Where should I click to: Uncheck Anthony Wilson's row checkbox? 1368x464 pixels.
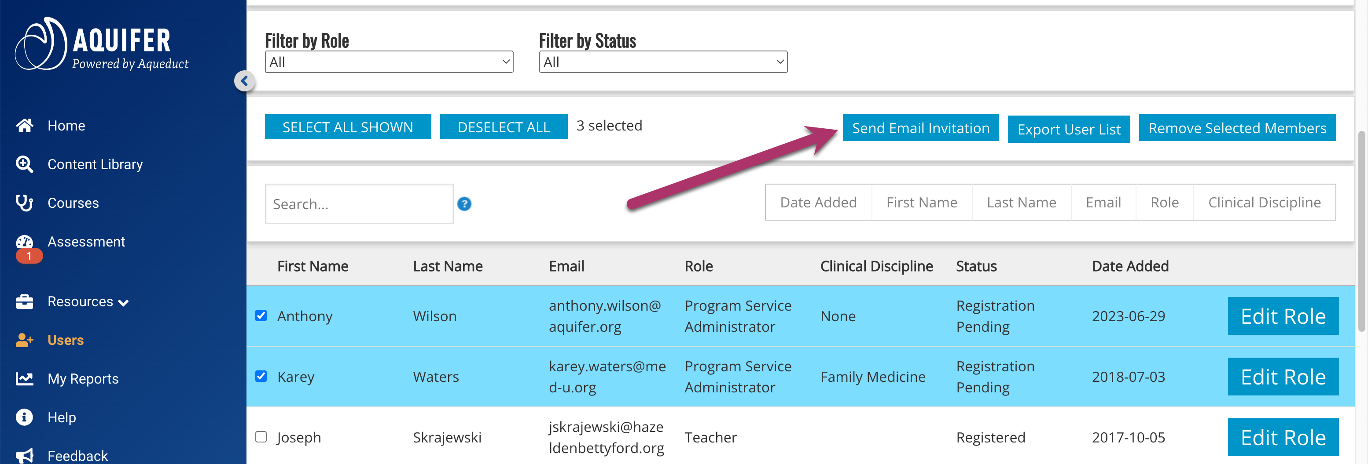tap(261, 315)
